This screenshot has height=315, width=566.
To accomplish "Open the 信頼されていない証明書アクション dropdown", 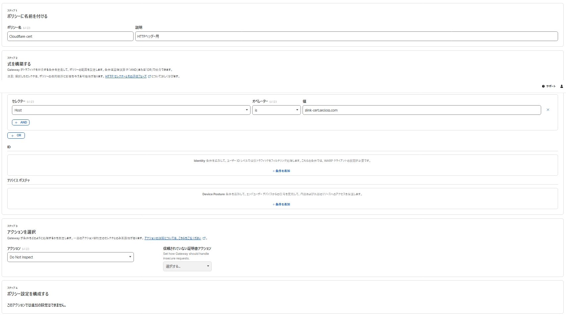I will pyautogui.click(x=187, y=266).
